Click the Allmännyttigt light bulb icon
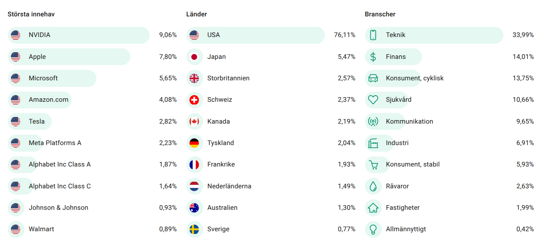The height and width of the screenshot is (248, 544). (373, 229)
